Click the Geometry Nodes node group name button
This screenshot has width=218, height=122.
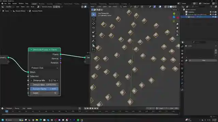pos(47,7)
